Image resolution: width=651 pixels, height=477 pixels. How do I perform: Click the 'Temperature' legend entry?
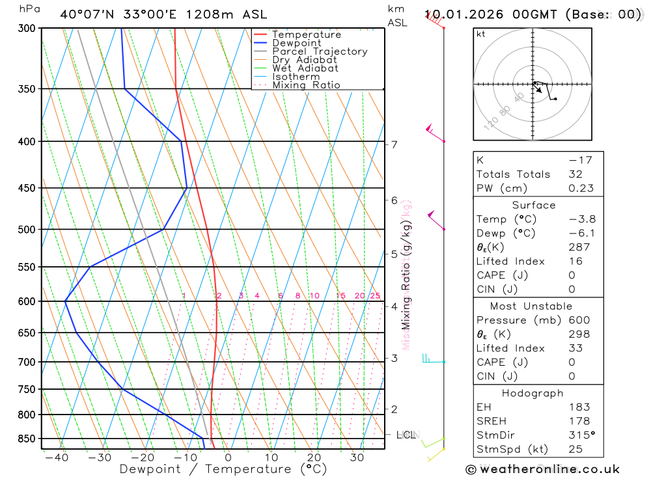307,34
